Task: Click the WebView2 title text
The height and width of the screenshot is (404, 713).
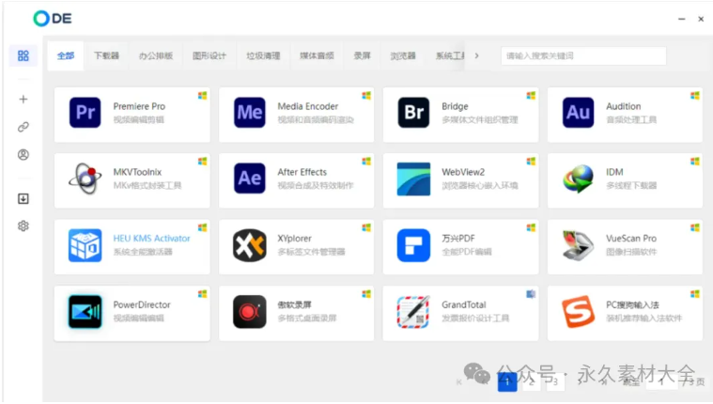Action: [x=463, y=172]
